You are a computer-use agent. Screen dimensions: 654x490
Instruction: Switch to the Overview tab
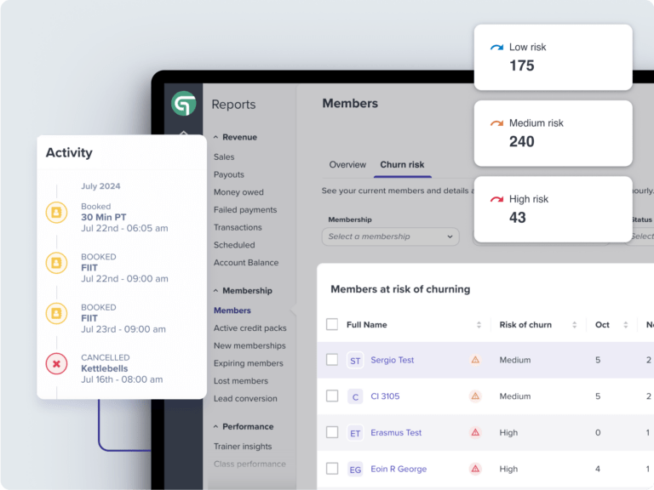click(347, 164)
